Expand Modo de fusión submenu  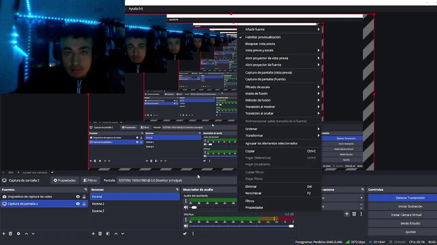pos(279,94)
